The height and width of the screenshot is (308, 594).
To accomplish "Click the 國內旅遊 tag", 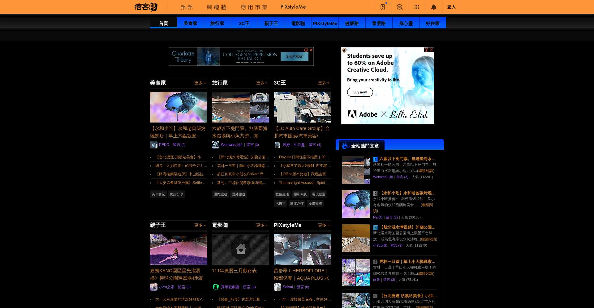I will point(220,194).
